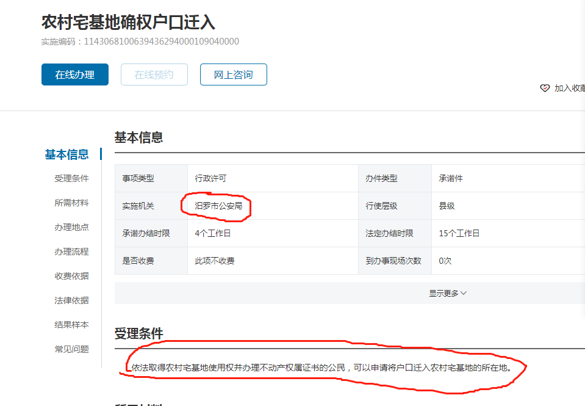The image size is (585, 406).
Task: Go to 所需材料 section in sidebar
Action: pos(71,203)
